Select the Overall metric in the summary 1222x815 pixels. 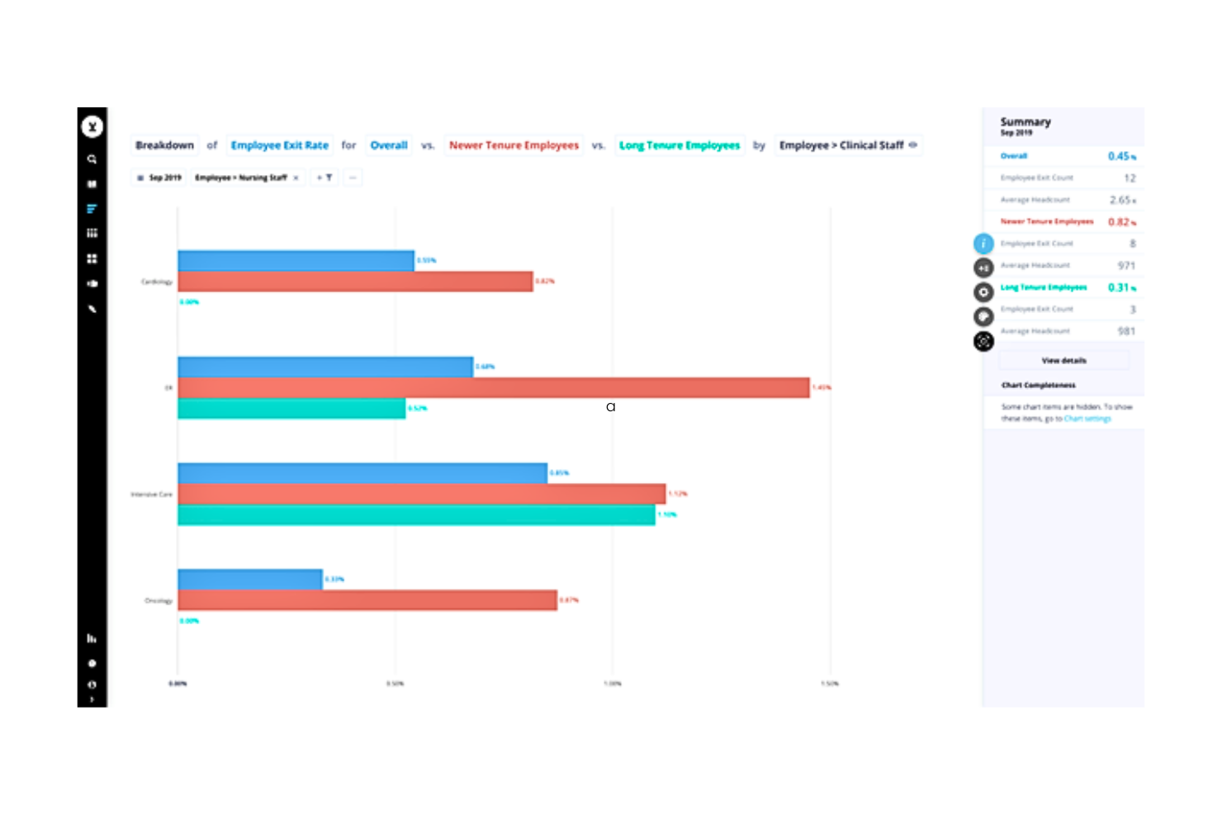1014,156
